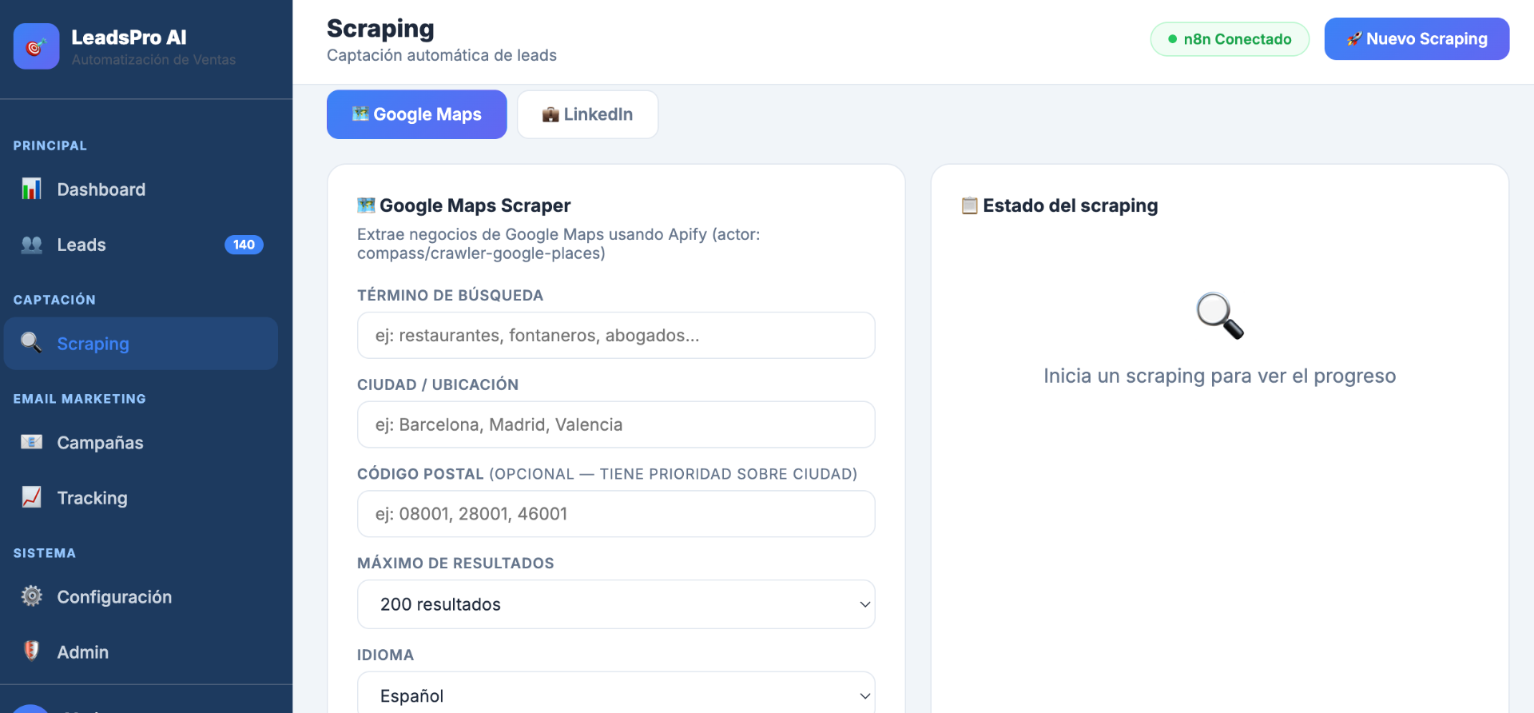Image resolution: width=1534 pixels, height=713 pixels.
Task: Click the SISTEMA section header
Action: coord(45,553)
